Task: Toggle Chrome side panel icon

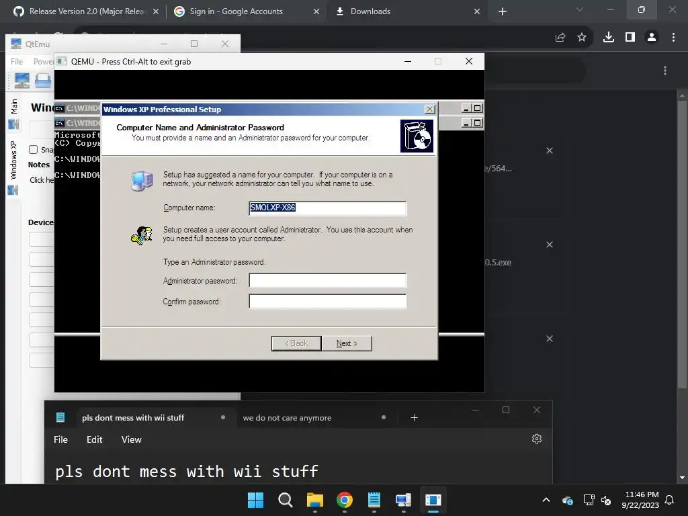Action: pos(630,38)
